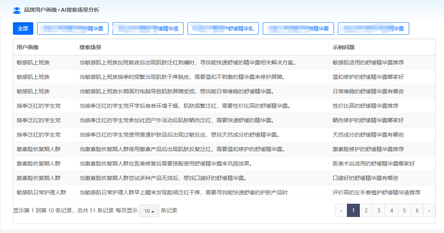This screenshot has width=444, height=233.
Task: Click the scenario text about 早上醒来发现脸颊泛红干痒
Action: [184, 193]
